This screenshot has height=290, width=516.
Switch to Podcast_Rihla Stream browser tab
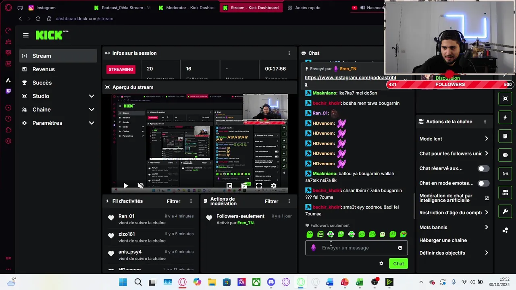122,8
